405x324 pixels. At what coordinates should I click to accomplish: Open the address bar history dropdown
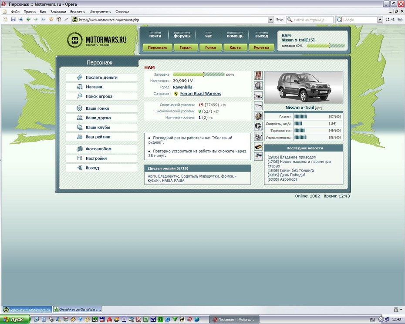(x=270, y=20)
